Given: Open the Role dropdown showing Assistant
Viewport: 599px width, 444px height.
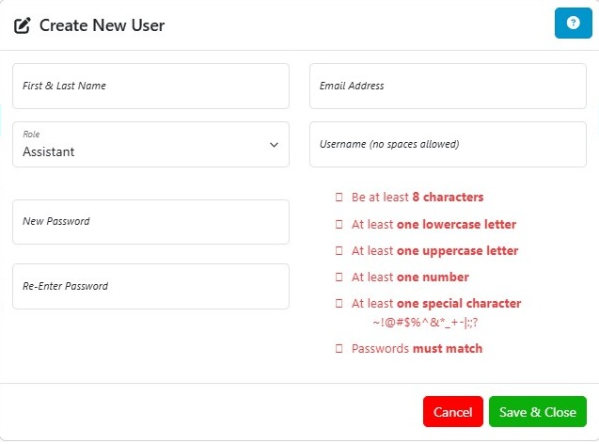Looking at the screenshot, I should 141,145.
